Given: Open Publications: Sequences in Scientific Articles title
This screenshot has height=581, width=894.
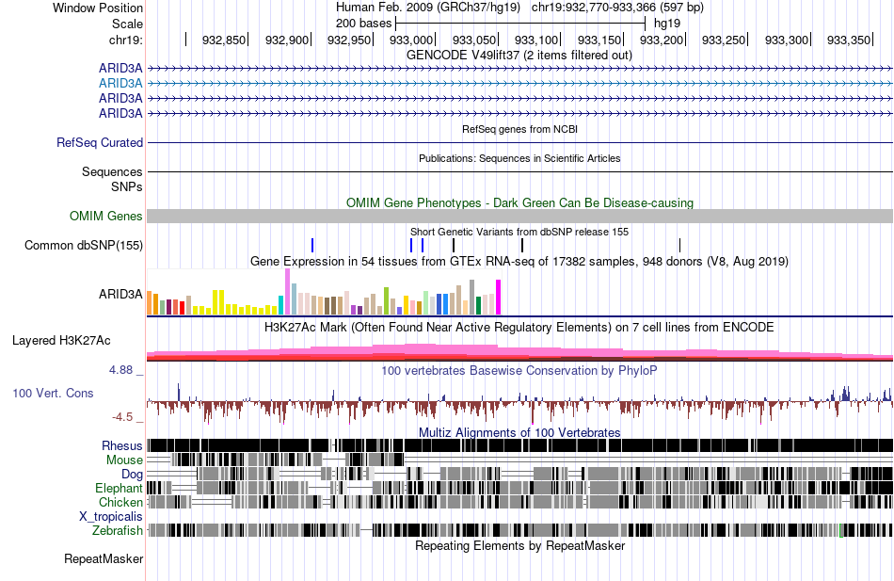Looking at the screenshot, I should 519,158.
